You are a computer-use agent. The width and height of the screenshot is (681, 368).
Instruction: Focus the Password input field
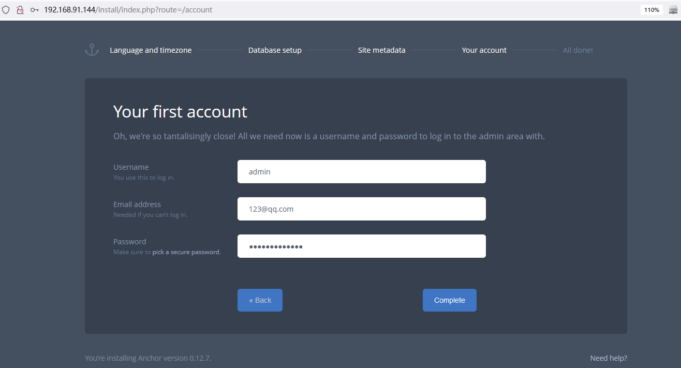click(362, 246)
